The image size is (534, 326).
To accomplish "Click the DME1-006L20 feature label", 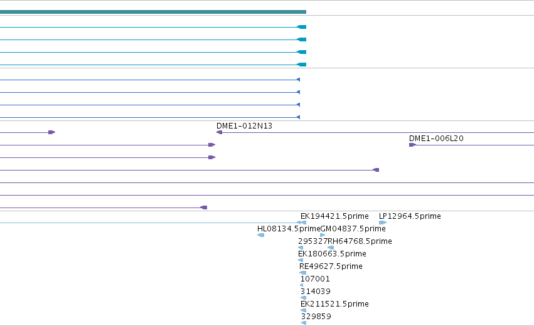I will 436,139.
